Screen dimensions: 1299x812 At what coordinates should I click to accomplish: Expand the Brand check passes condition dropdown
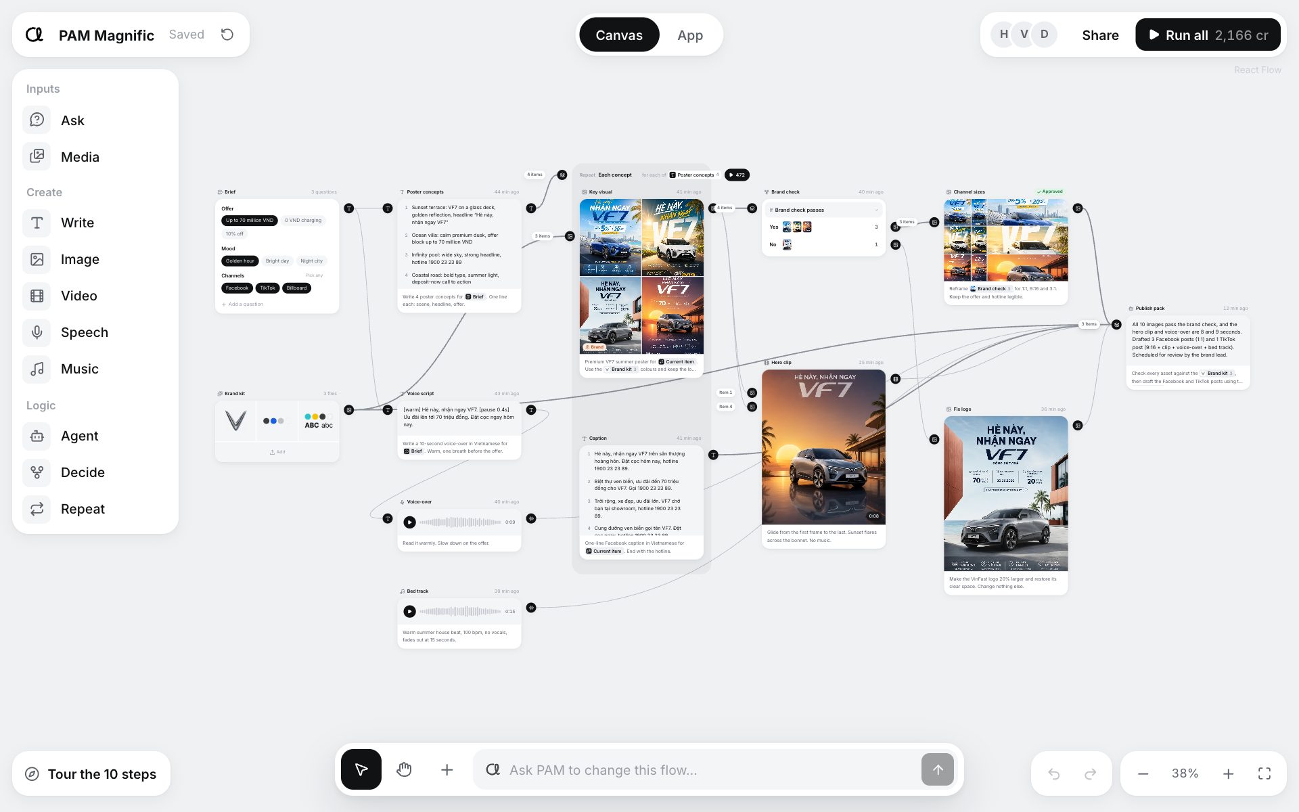[x=824, y=210]
